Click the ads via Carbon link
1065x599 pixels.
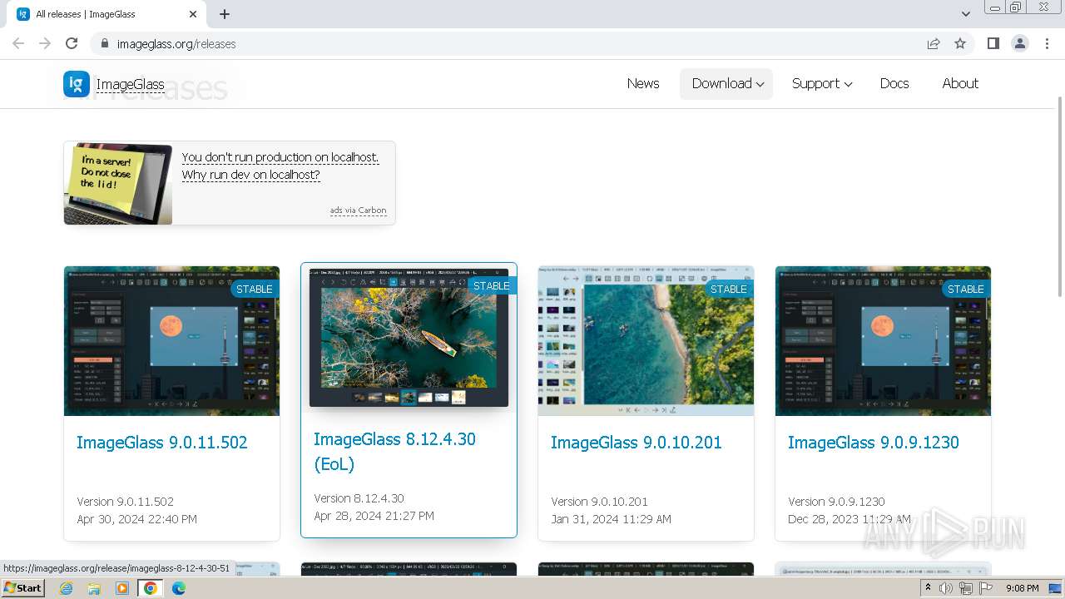(358, 210)
